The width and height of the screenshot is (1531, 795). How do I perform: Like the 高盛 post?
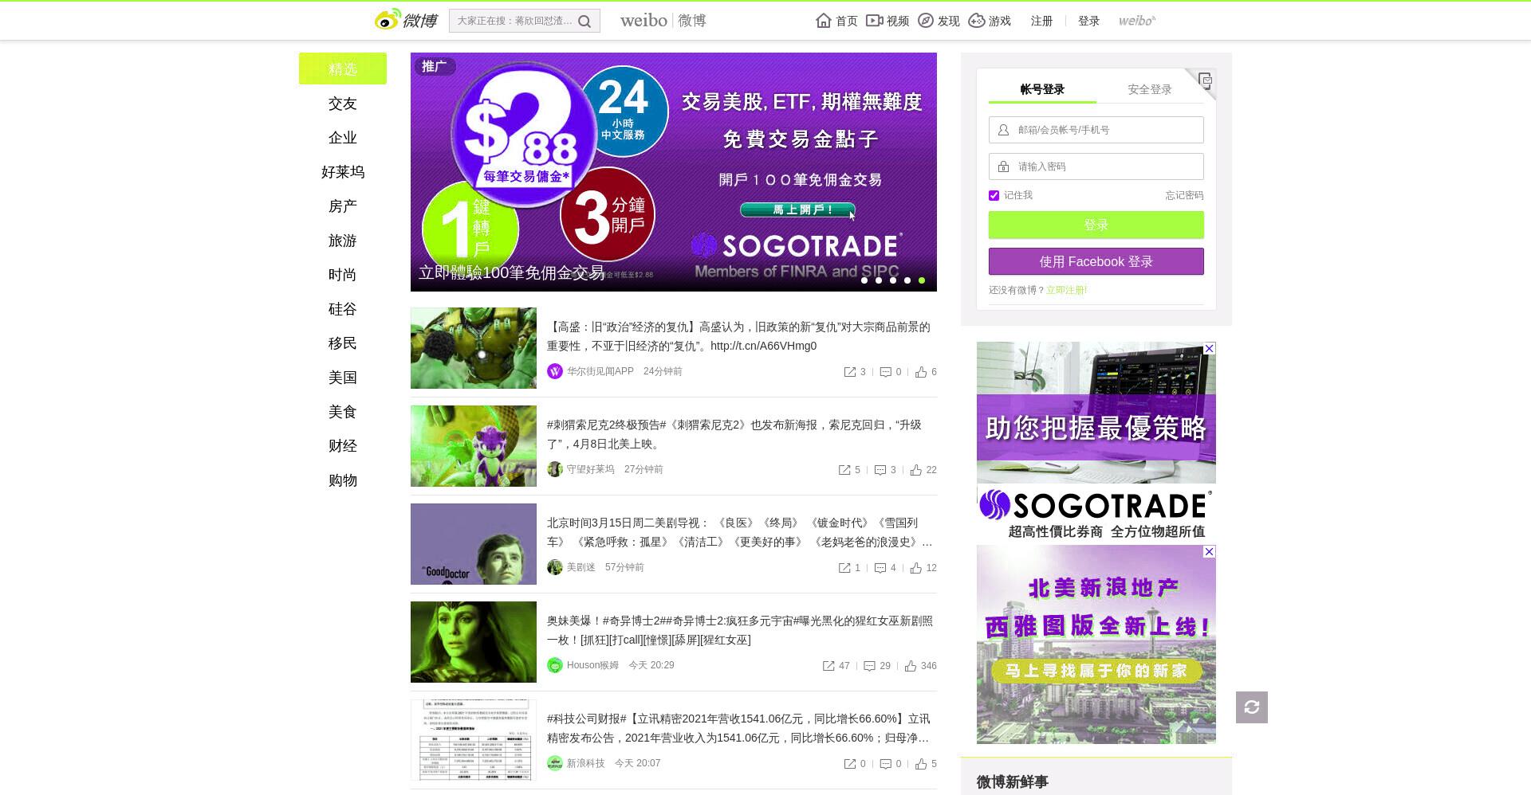point(921,372)
